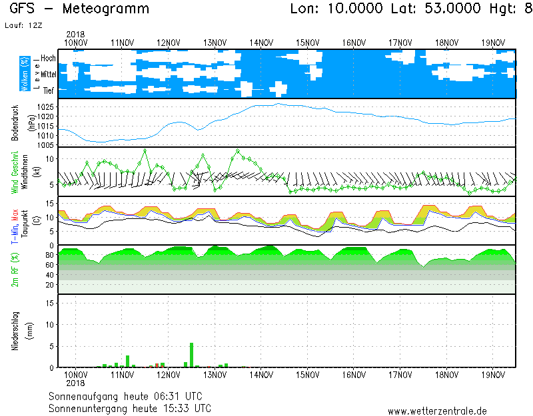Select the Hoch cloud level label
Viewport: 533px width, 416px height.
click(x=48, y=59)
